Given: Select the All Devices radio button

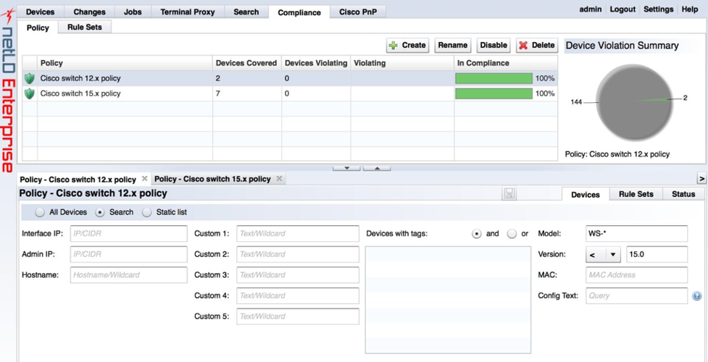Looking at the screenshot, I should click(x=40, y=212).
